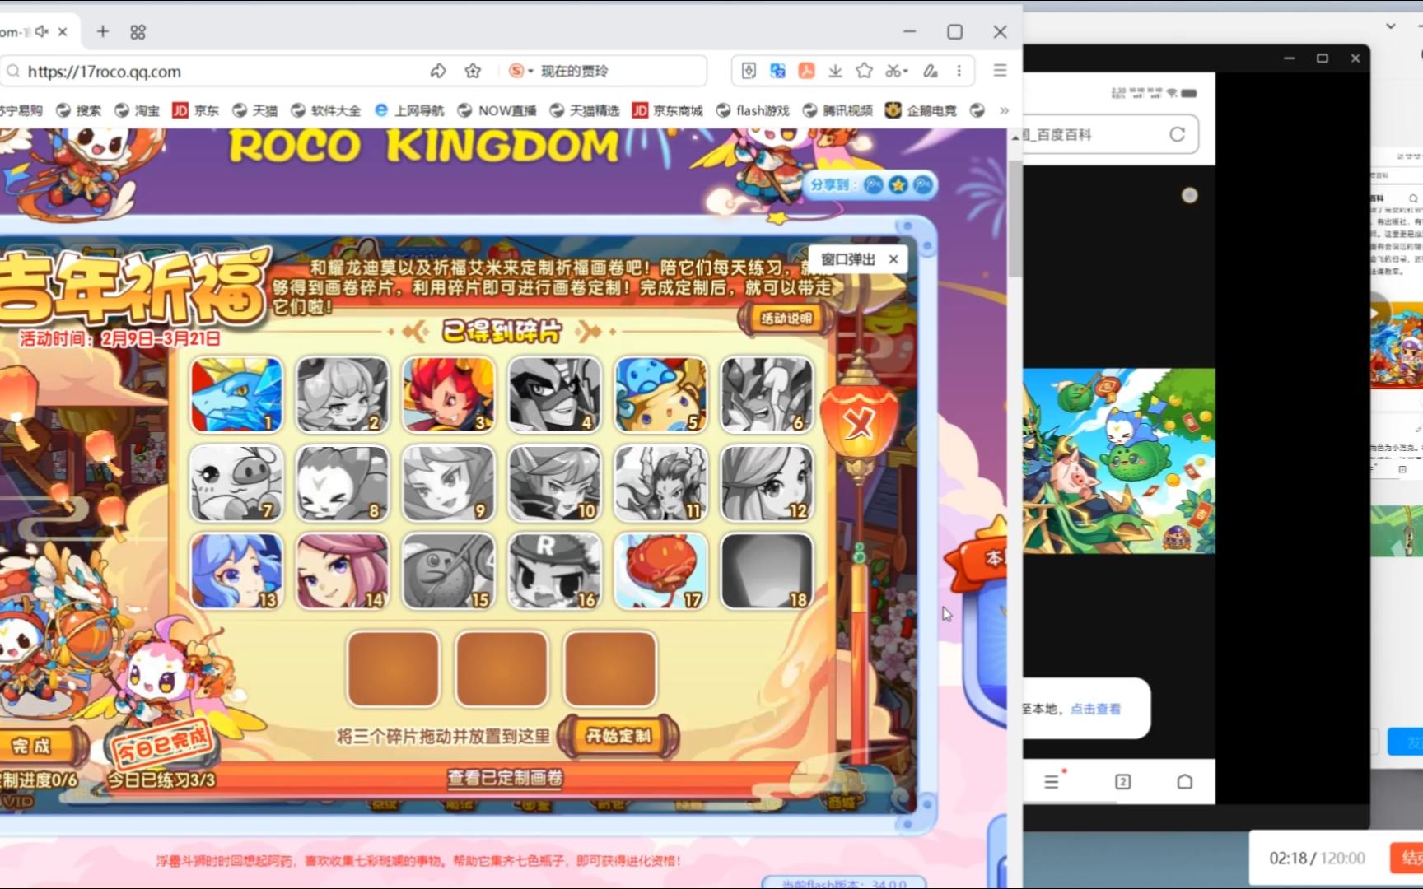Click the first empty fragment slot

393,668
